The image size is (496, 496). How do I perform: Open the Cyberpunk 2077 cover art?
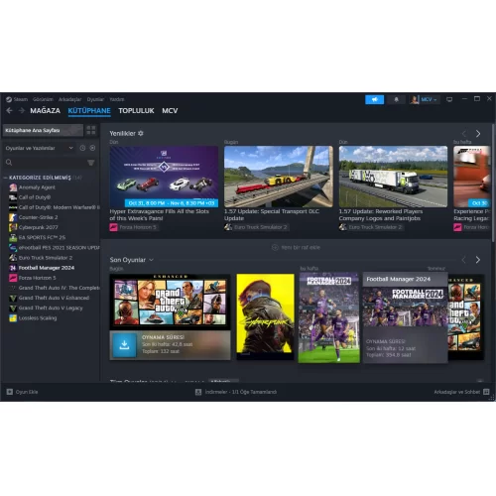tap(265, 316)
